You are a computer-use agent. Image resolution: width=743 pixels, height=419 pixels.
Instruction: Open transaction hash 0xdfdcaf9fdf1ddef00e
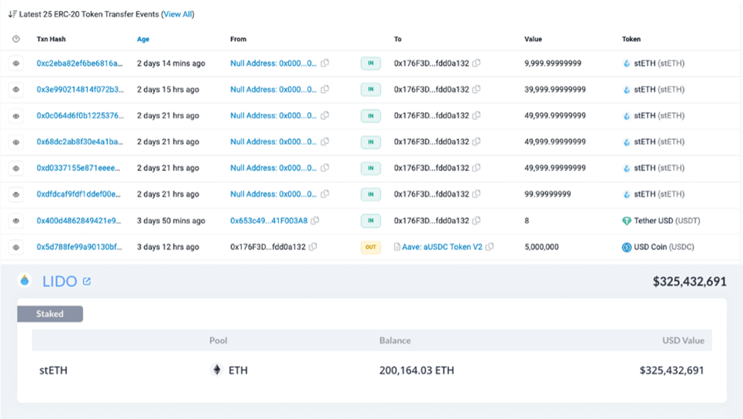pos(79,194)
